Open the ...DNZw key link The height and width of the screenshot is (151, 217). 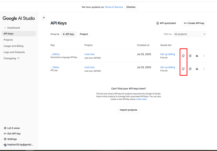(x=55, y=54)
